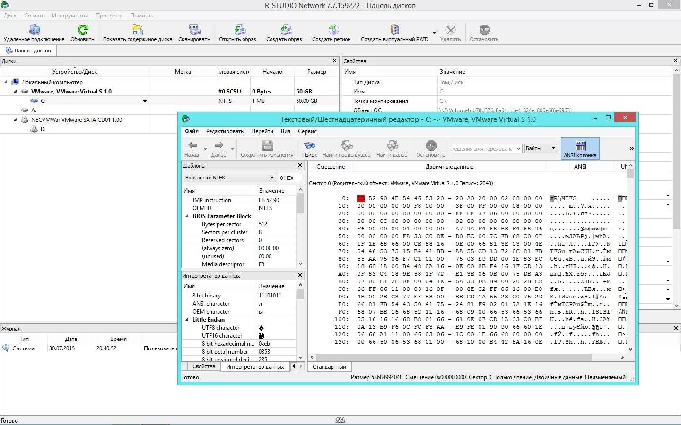Close the Интерпретатор данных panel
Screen dimensions: 681x425
[x=300, y=275]
